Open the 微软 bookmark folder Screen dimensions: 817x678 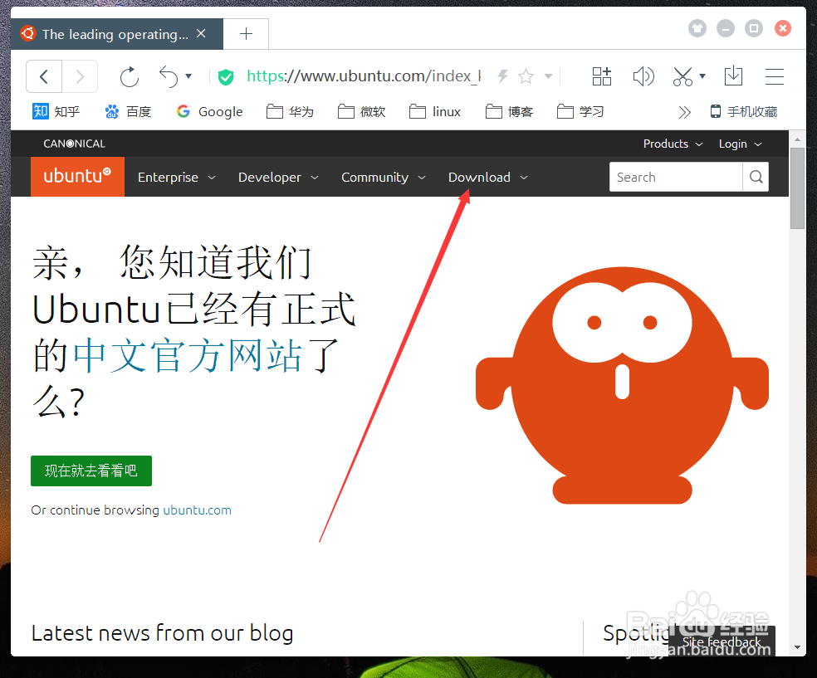(362, 111)
